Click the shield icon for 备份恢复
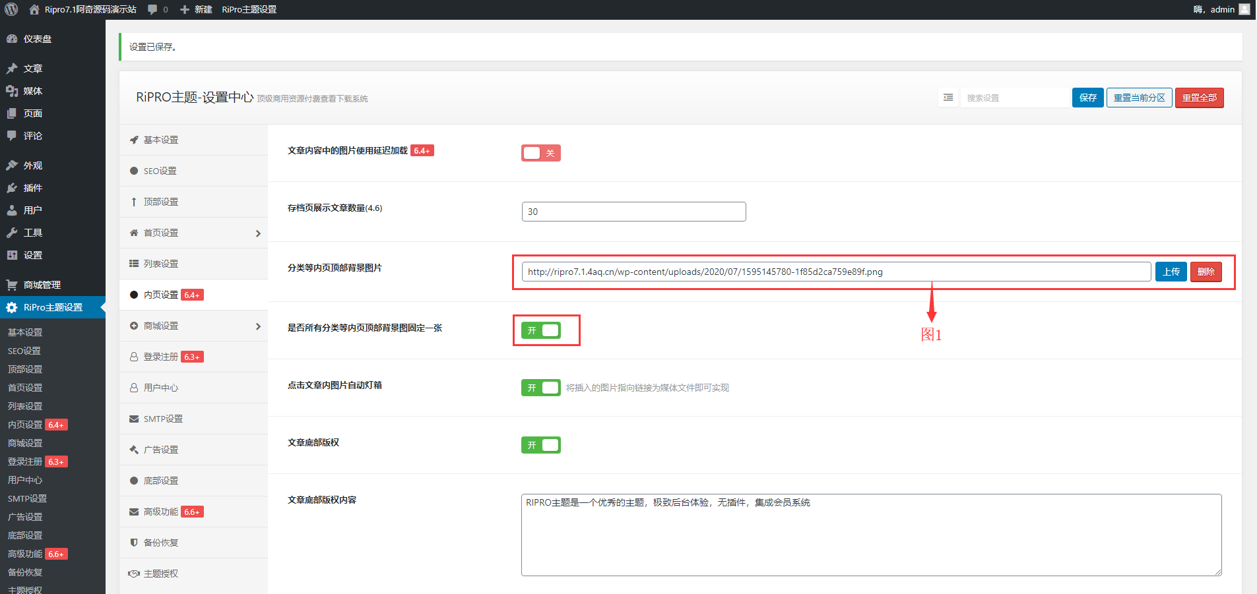Viewport: 1257px width, 594px height. pos(134,543)
